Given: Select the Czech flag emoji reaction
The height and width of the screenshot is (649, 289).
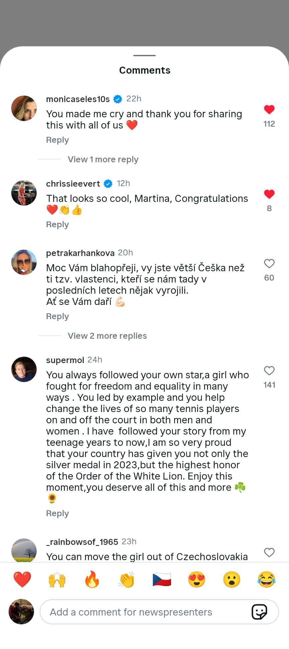Looking at the screenshot, I should (x=162, y=579).
